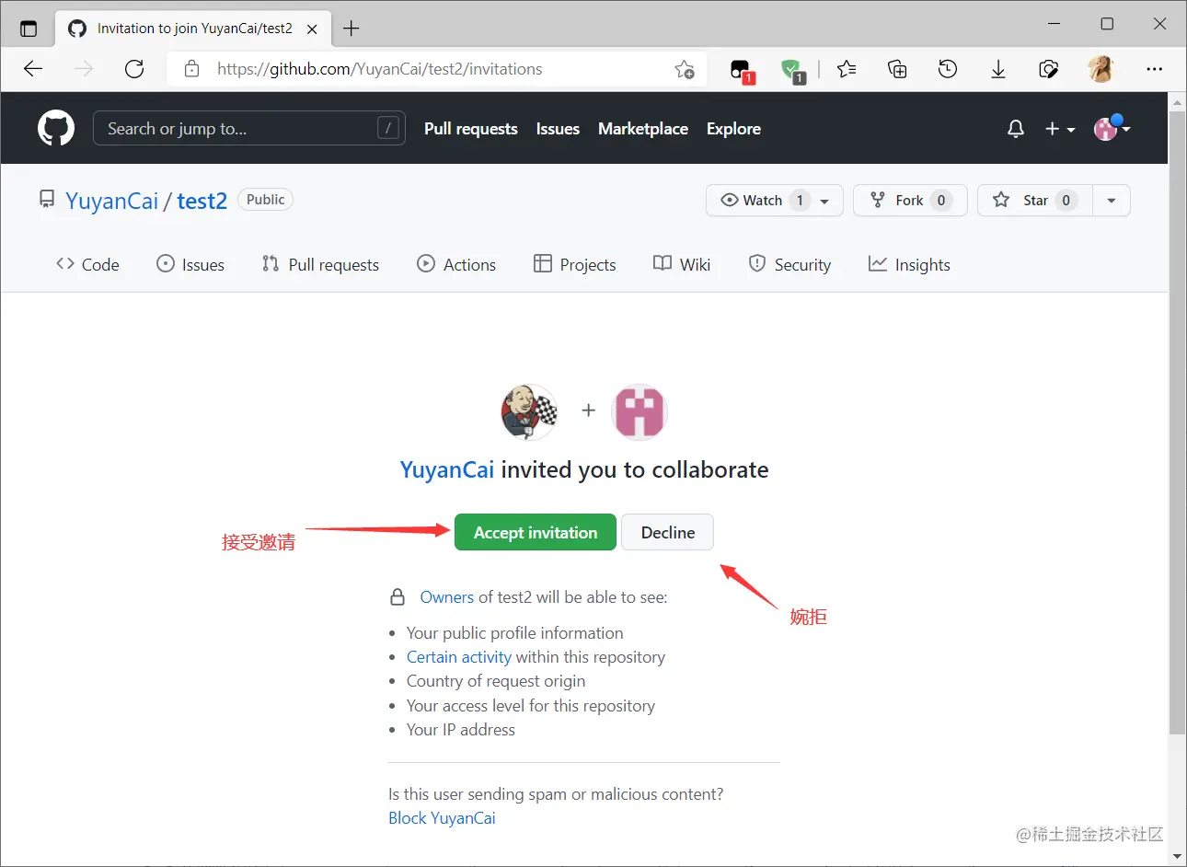Close the Invitation to join tab
The width and height of the screenshot is (1187, 867).
312,29
